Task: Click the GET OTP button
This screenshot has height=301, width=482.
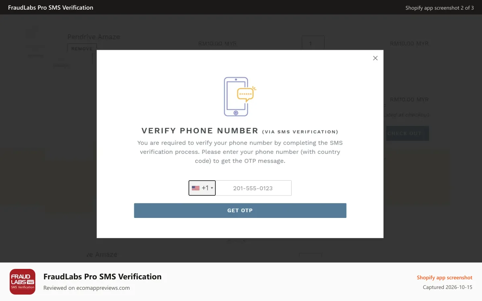Action: 240,210
